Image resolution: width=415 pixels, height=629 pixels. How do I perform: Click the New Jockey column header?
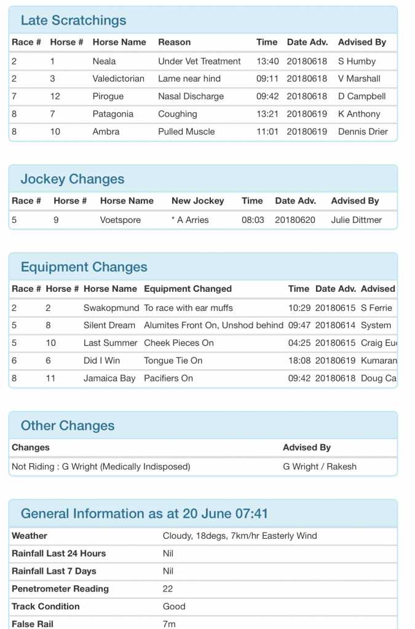coord(197,201)
